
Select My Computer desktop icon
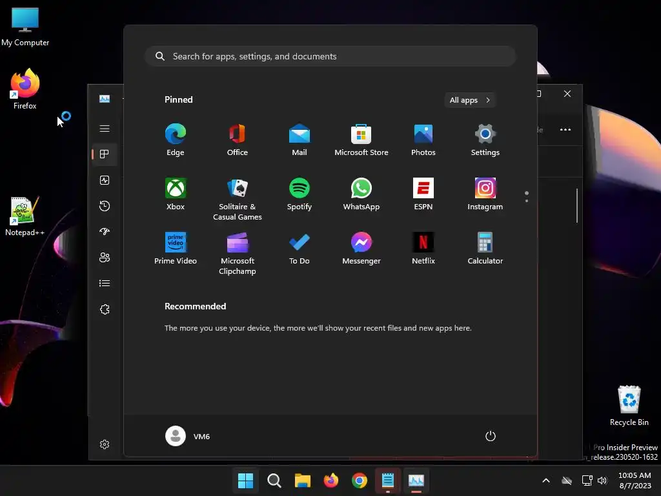pyautogui.click(x=25, y=26)
